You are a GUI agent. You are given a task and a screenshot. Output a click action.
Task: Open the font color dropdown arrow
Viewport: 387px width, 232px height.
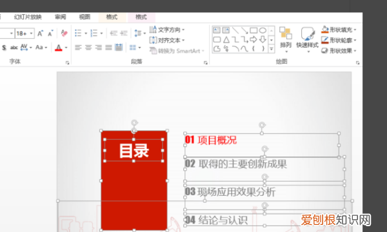pos(66,48)
